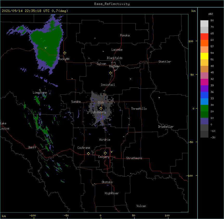
Task: Click the Stettler city label
Action: 165,62
